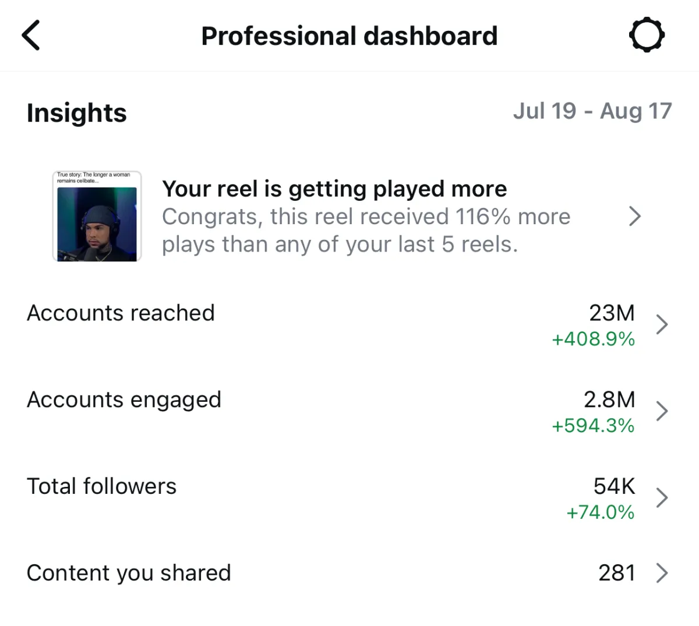
Task: Open the Accounts reached row
Action: click(x=349, y=324)
